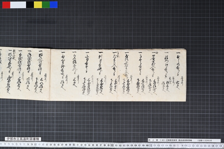The image size is (224, 149).
Task: Pick the yellow color chart patch
Action: pyautogui.click(x=38, y=5)
